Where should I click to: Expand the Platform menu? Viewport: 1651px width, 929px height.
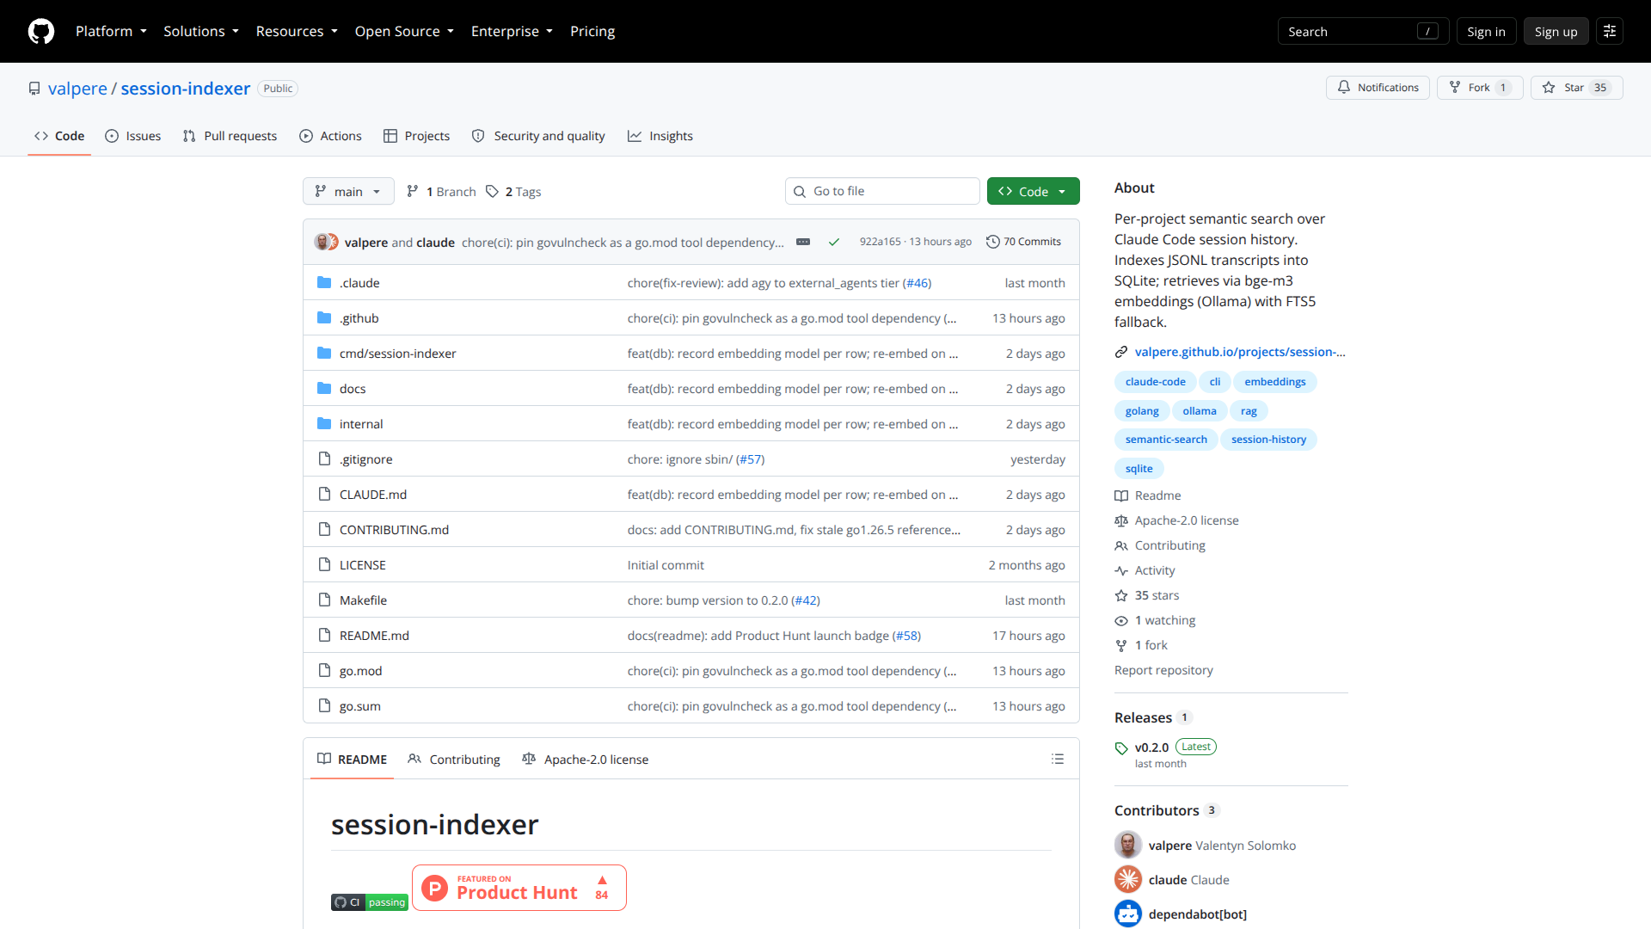tap(111, 31)
